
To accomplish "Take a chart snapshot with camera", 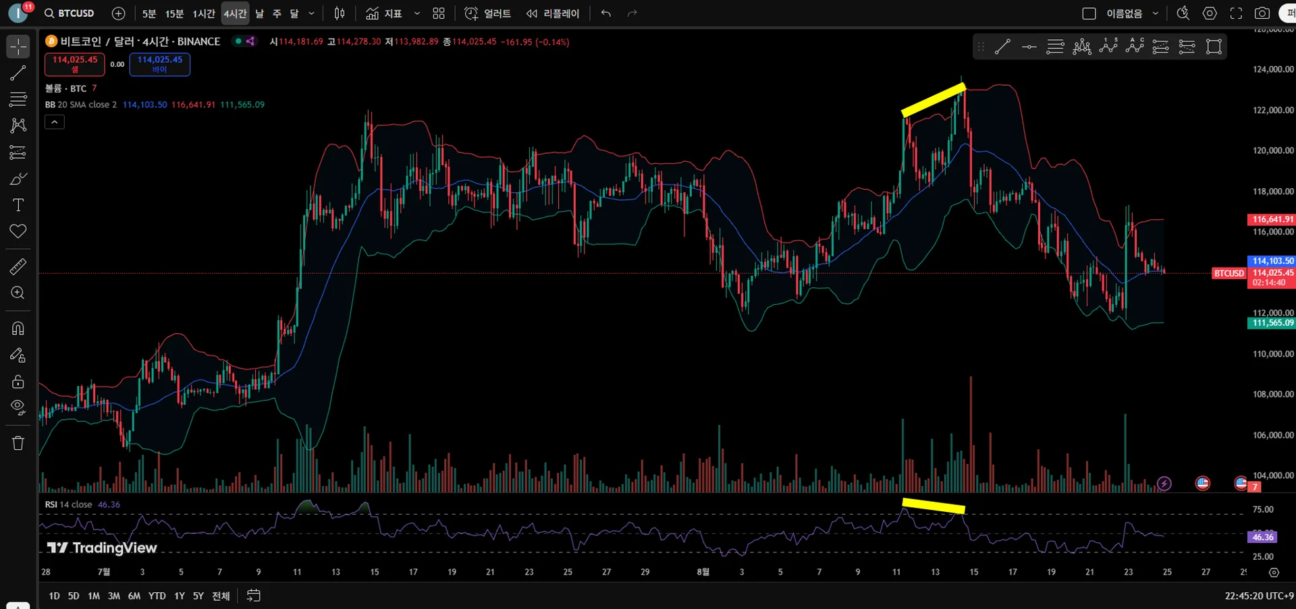I will click(x=1262, y=13).
